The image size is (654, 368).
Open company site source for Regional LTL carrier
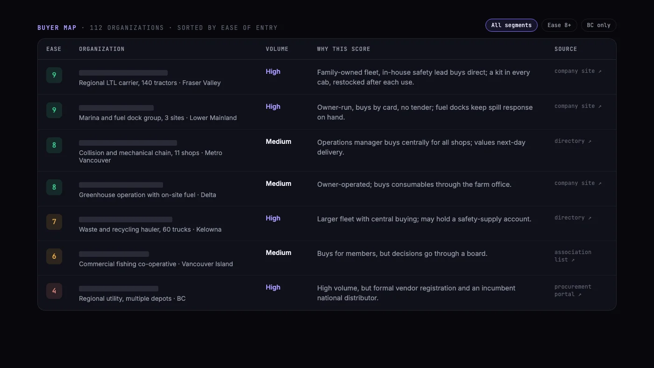[x=578, y=71]
